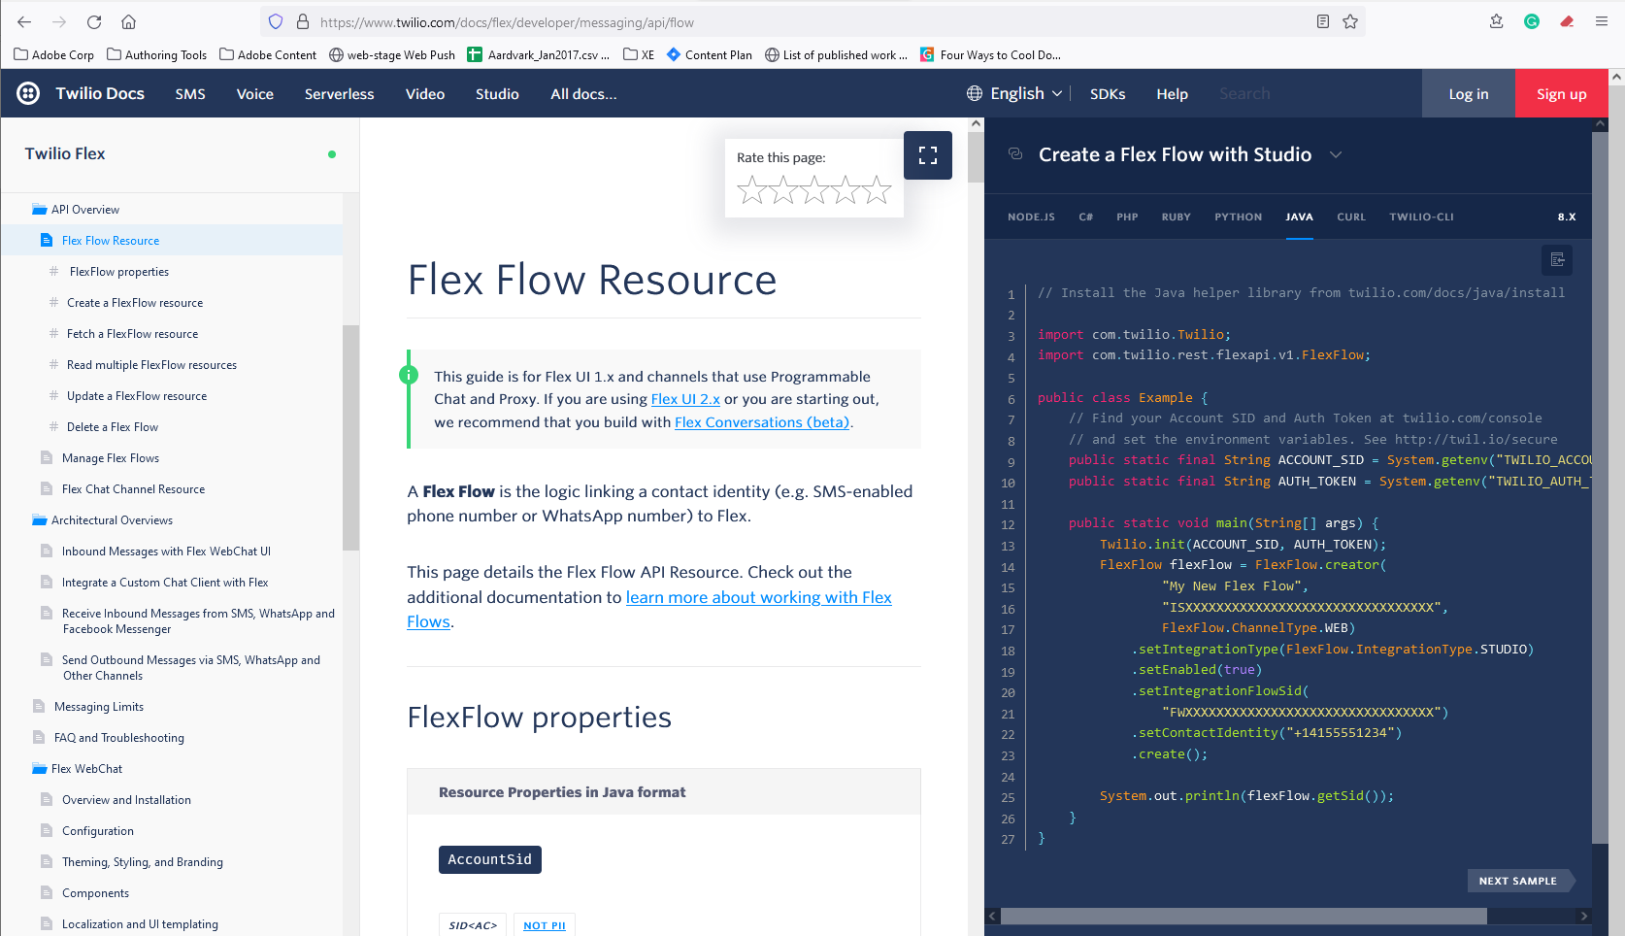The image size is (1625, 936).
Task: Click the code panel horizontal scrollbar
Action: [1244, 916]
